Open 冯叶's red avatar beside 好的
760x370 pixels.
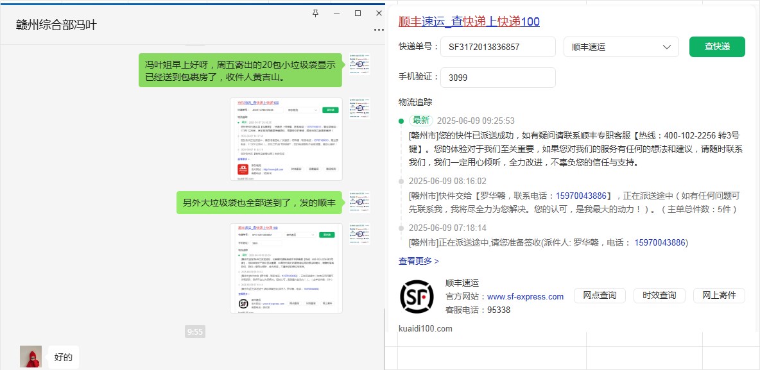coord(31,357)
